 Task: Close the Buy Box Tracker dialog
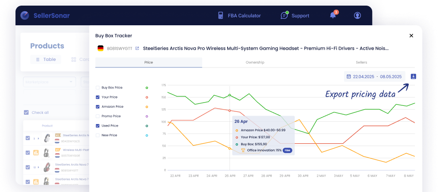pyautogui.click(x=411, y=36)
